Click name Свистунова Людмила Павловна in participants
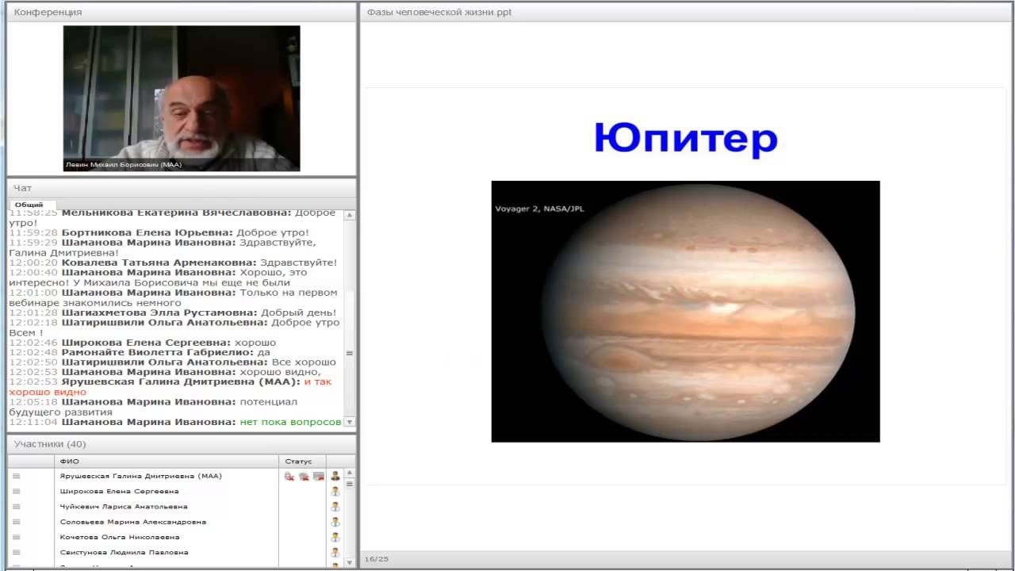The height and width of the screenshot is (571, 1015). point(124,552)
